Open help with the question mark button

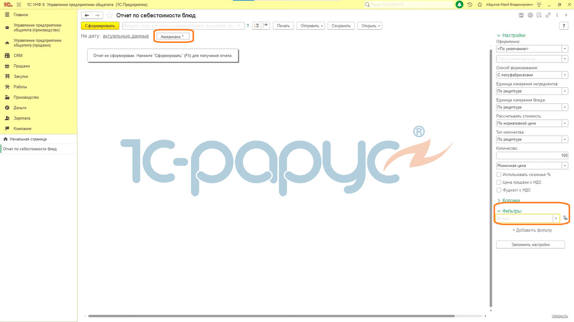[x=563, y=26]
